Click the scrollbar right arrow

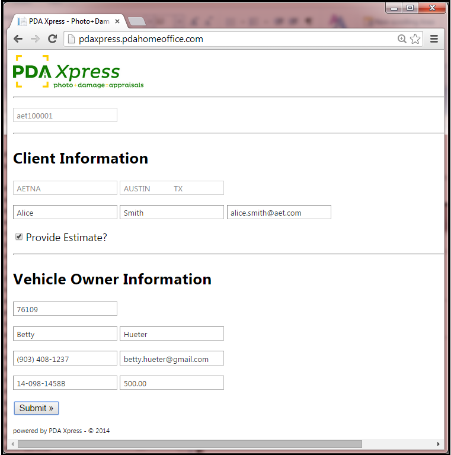(x=438, y=444)
